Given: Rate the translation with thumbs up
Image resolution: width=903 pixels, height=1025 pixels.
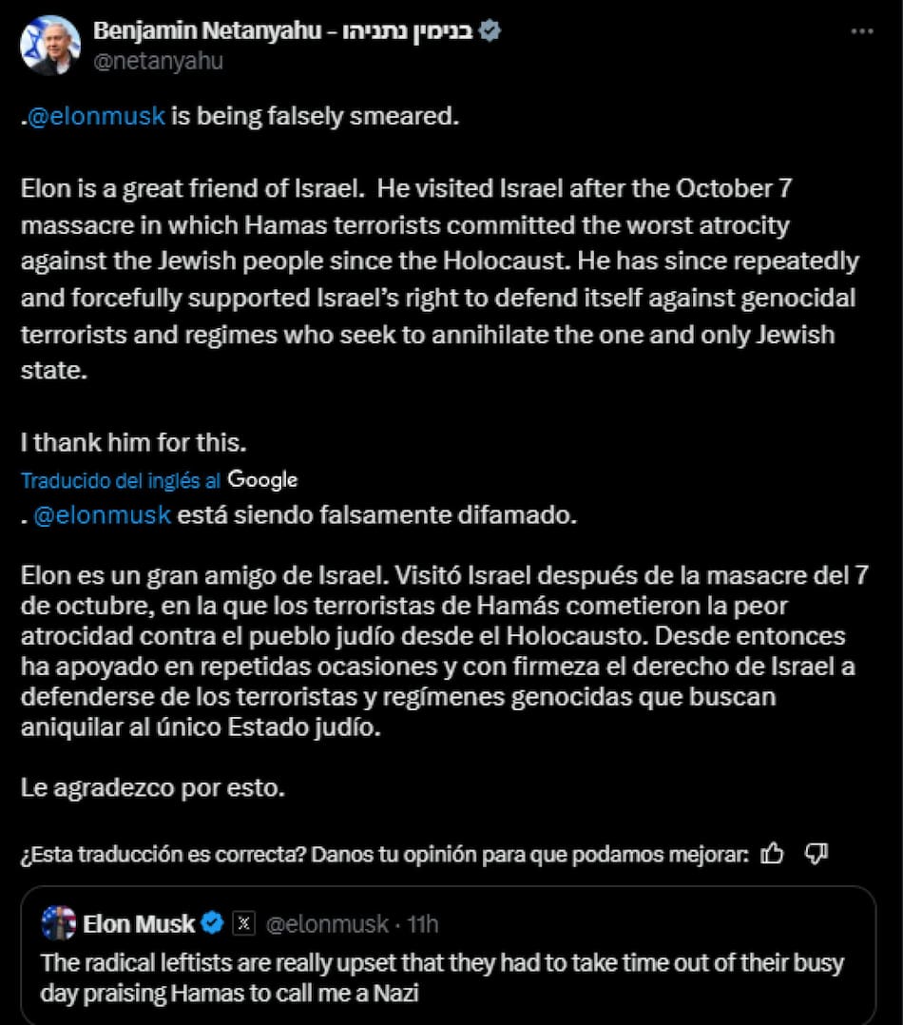Looking at the screenshot, I should tap(773, 854).
